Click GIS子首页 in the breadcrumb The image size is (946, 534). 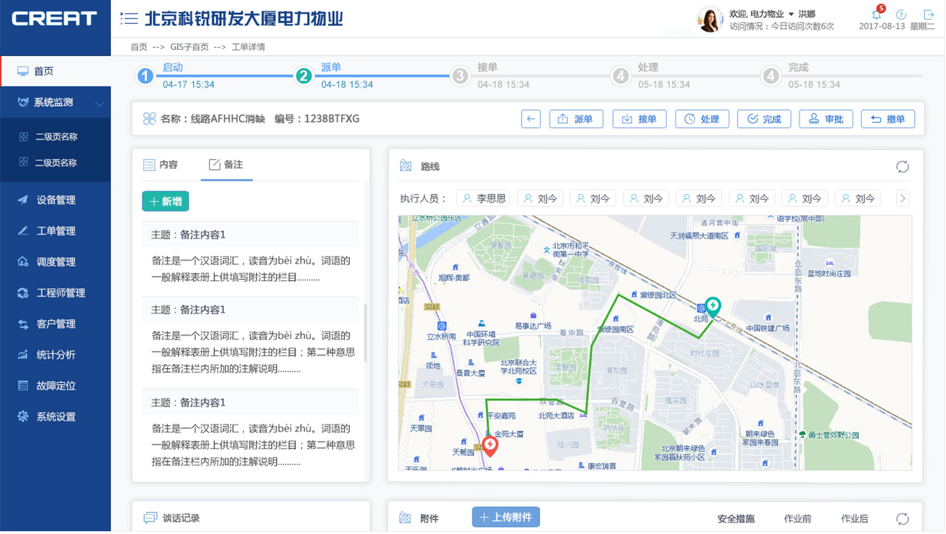189,47
